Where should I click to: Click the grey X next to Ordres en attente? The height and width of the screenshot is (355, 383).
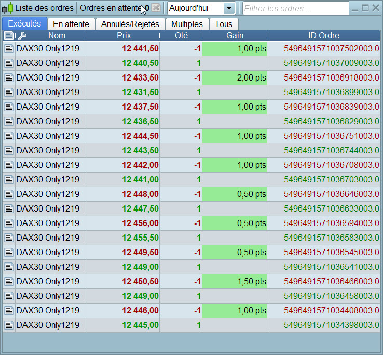156,8
